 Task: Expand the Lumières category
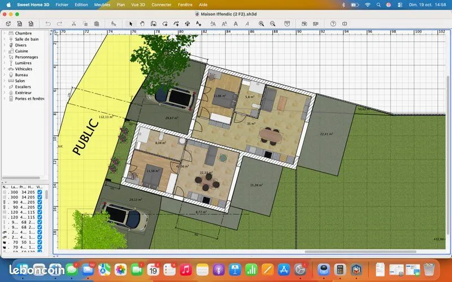pos(5,63)
